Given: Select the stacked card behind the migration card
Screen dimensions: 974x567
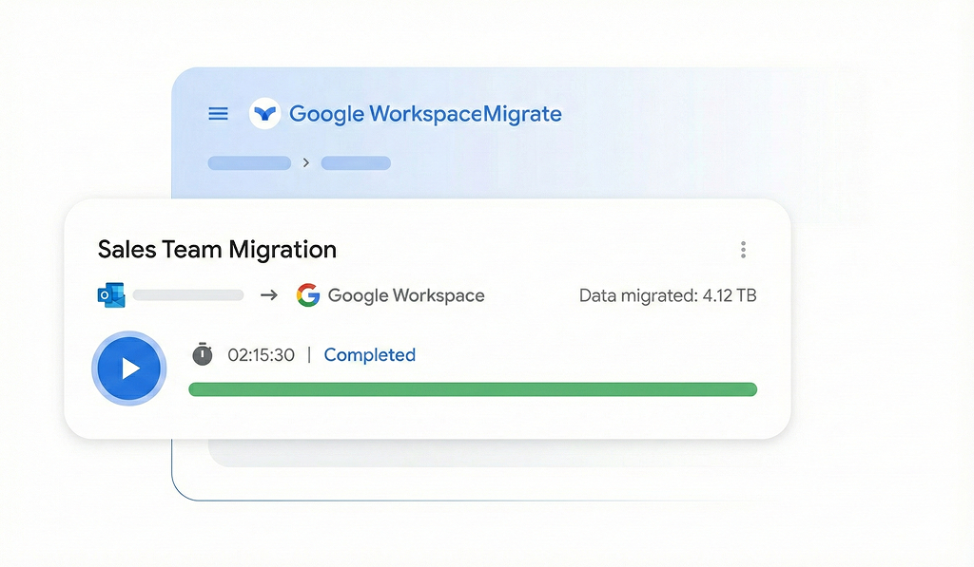Looking at the screenshot, I should [495, 454].
